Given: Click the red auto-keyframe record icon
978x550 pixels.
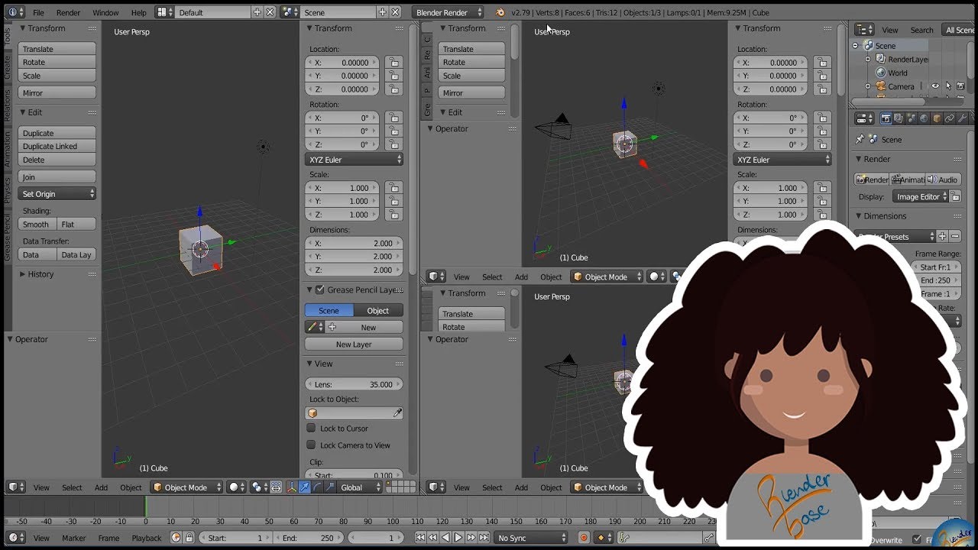Looking at the screenshot, I should pos(585,538).
